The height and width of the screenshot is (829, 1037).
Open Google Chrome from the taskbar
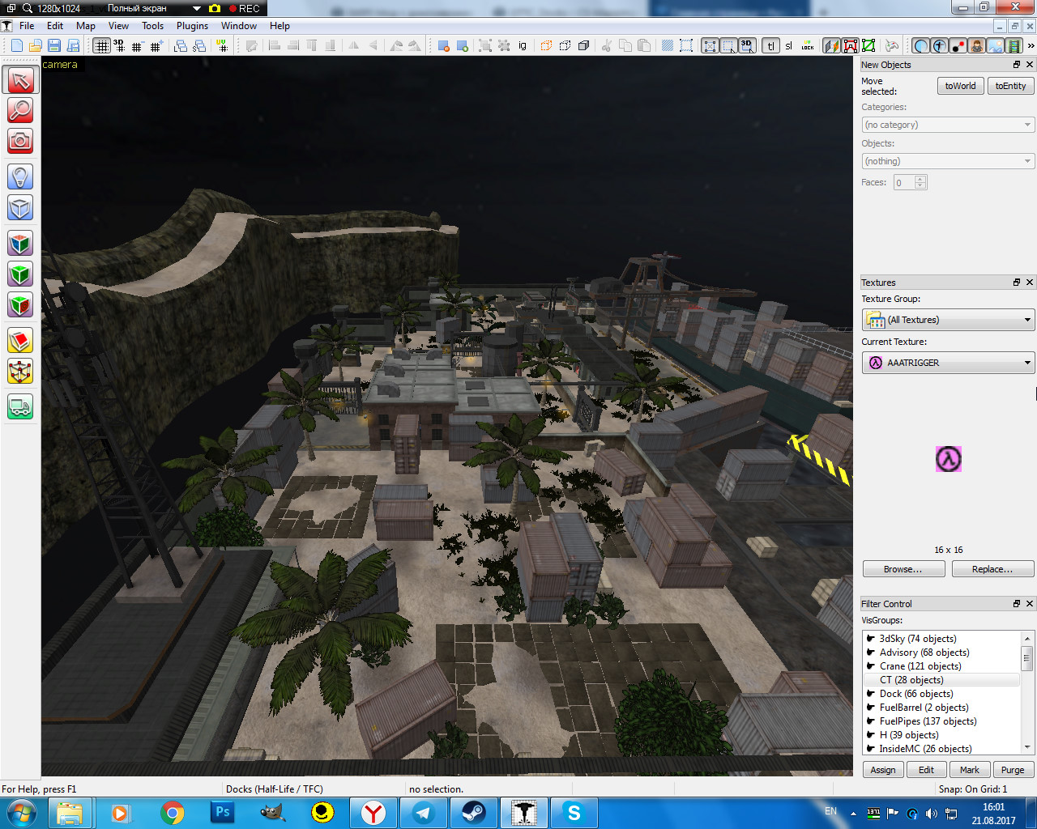172,813
